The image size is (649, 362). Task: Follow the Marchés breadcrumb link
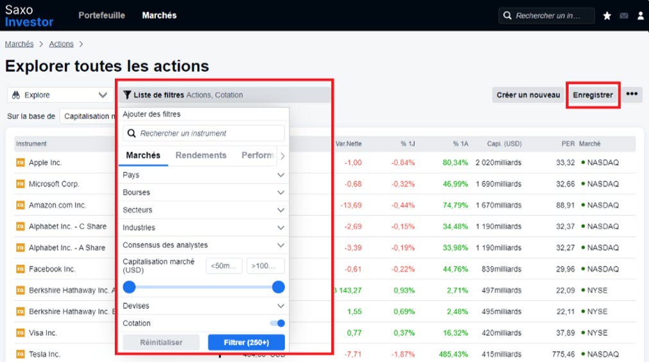(x=19, y=44)
